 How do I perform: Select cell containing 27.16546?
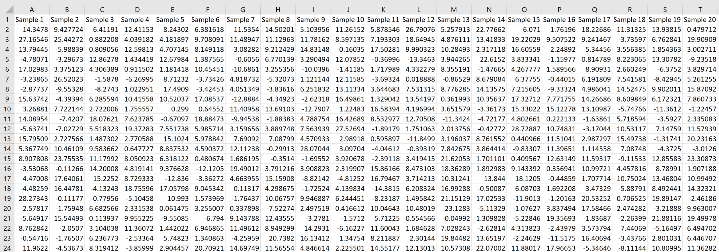point(32,40)
